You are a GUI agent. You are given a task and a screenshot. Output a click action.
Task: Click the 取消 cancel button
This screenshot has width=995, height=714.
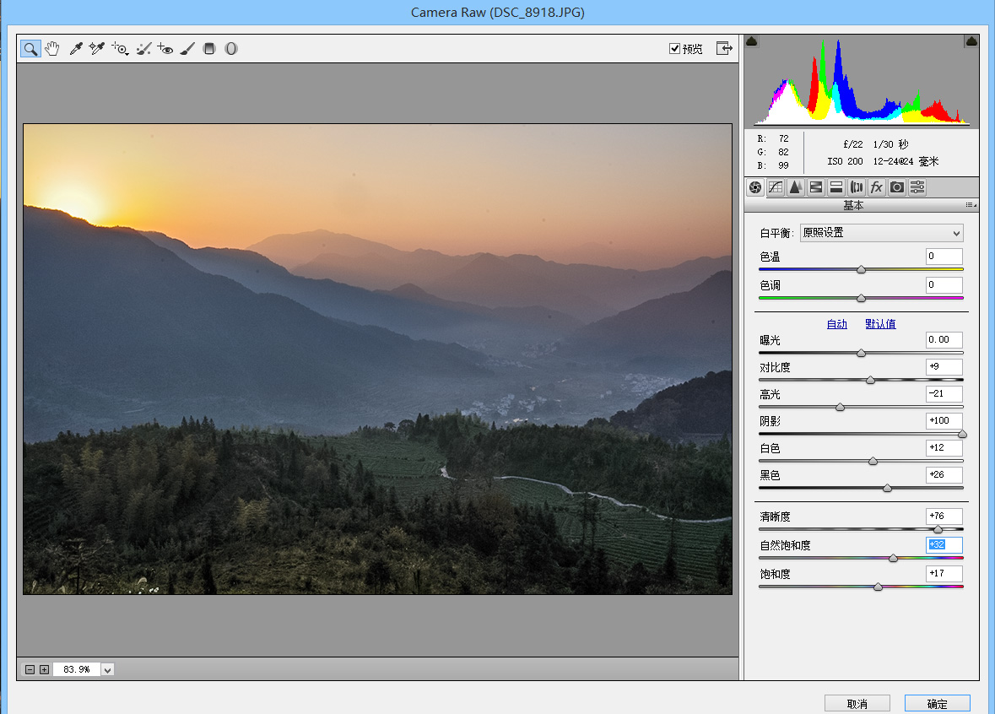857,704
